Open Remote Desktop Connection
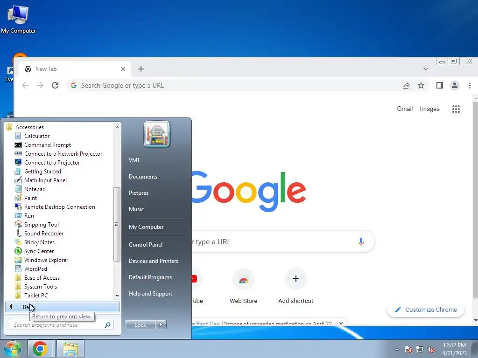Image resolution: width=478 pixels, height=358 pixels. point(59,207)
